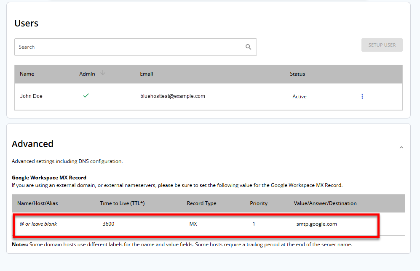The image size is (420, 271).
Task: Click the Users heading
Action: 26,23
